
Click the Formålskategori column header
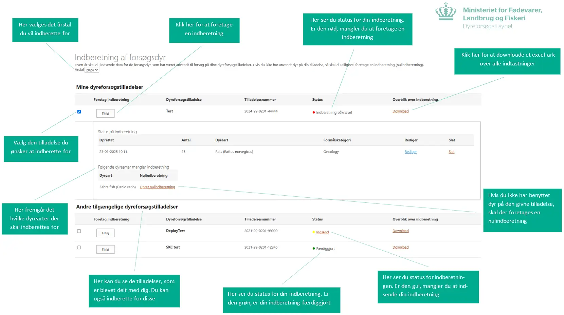[x=337, y=140]
